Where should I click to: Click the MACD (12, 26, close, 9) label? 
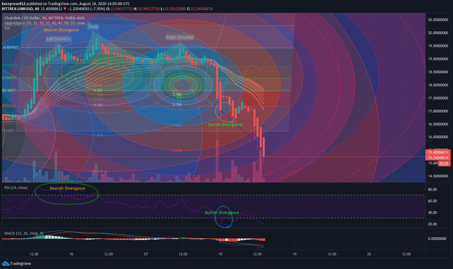[x=24, y=233]
